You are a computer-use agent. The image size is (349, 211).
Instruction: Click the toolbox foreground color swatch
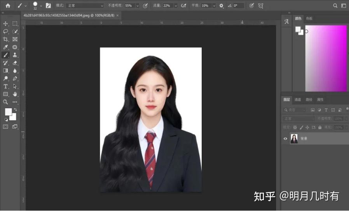(x=8, y=112)
